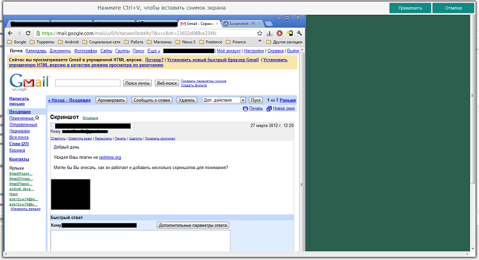The width and height of the screenshot is (479, 260).
Task: Open the Finance bookmarks folder
Action: point(236,42)
